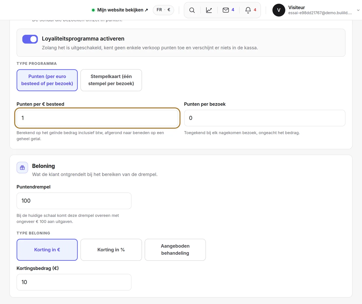Click the 'Zolang het is uitgeschakeld' description
The width and height of the screenshot is (362, 304).
(150, 48)
